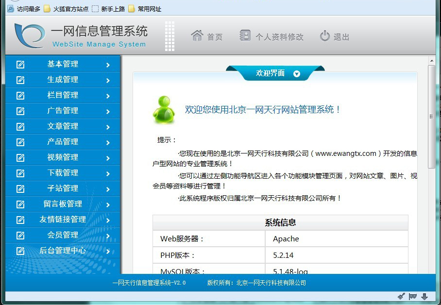Click the home icon beside 首页
441x305 pixels.
click(x=197, y=34)
